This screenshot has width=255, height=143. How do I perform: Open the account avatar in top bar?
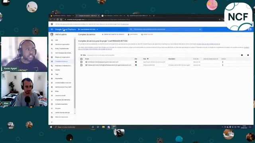[x=250, y=29]
